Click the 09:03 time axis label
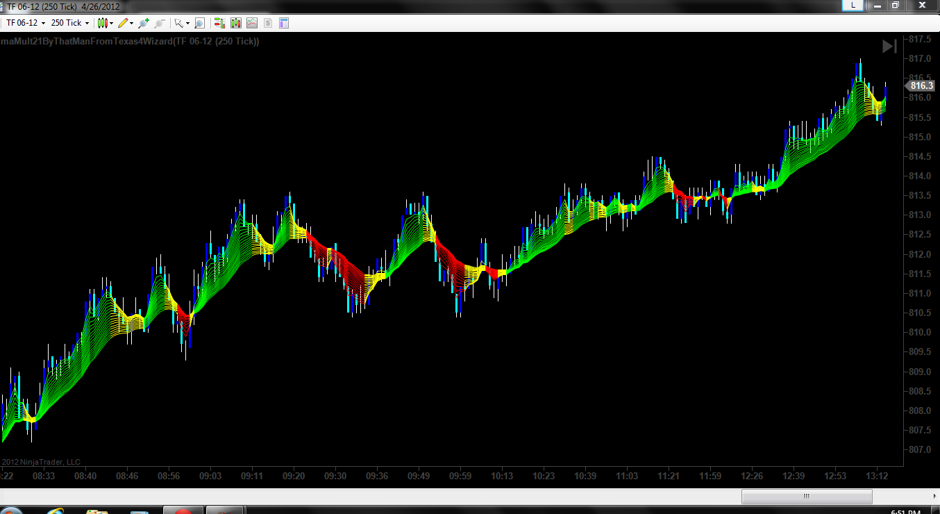This screenshot has width=940, height=514. click(x=210, y=476)
